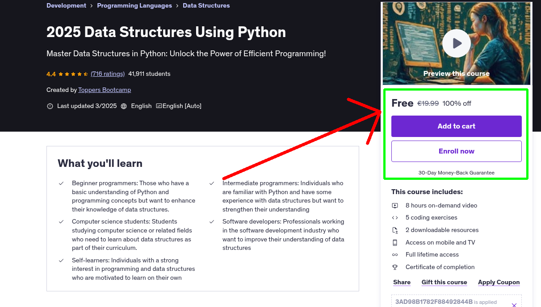Screen dimensions: 541x307
Task: Click the full lifetime access infinity icon
Action: [x=395, y=254]
